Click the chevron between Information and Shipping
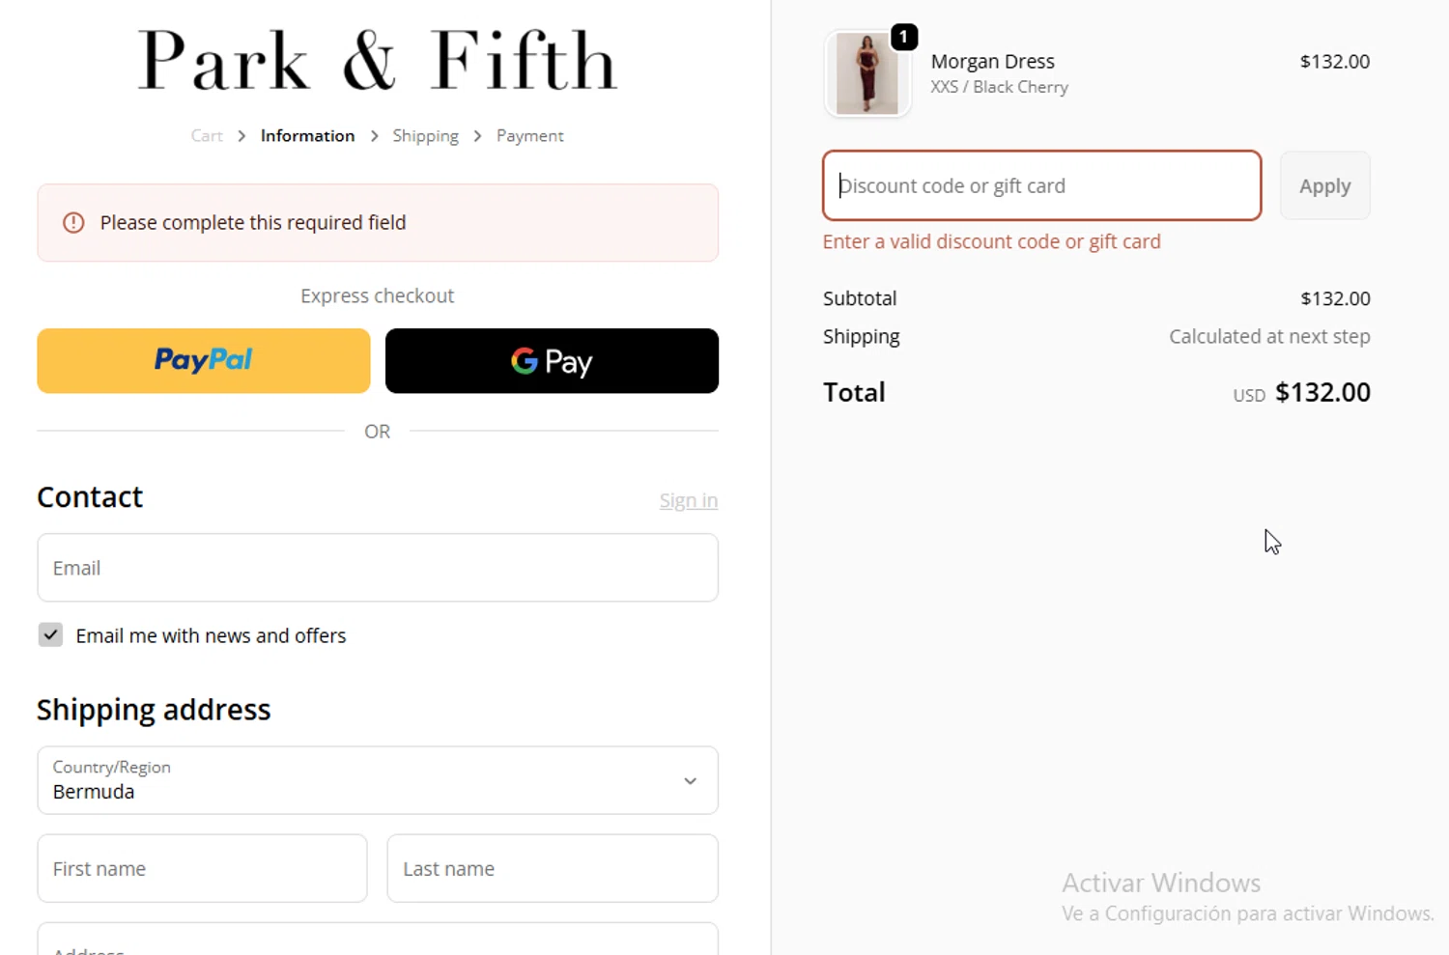Image resolution: width=1449 pixels, height=955 pixels. [x=374, y=136]
